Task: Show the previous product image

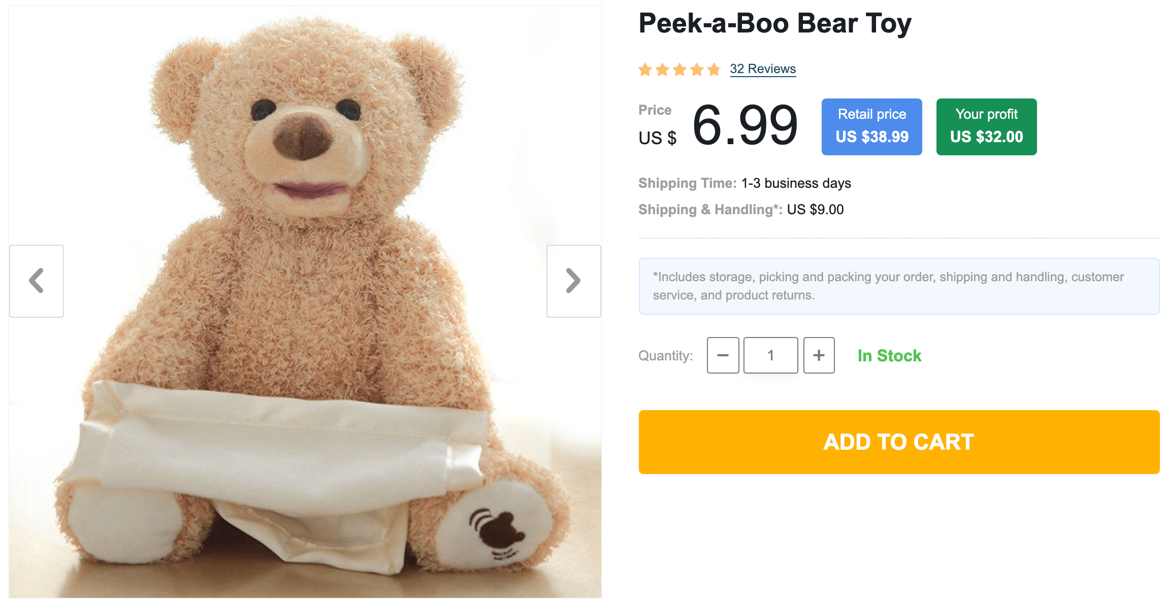Action: pyautogui.click(x=37, y=281)
